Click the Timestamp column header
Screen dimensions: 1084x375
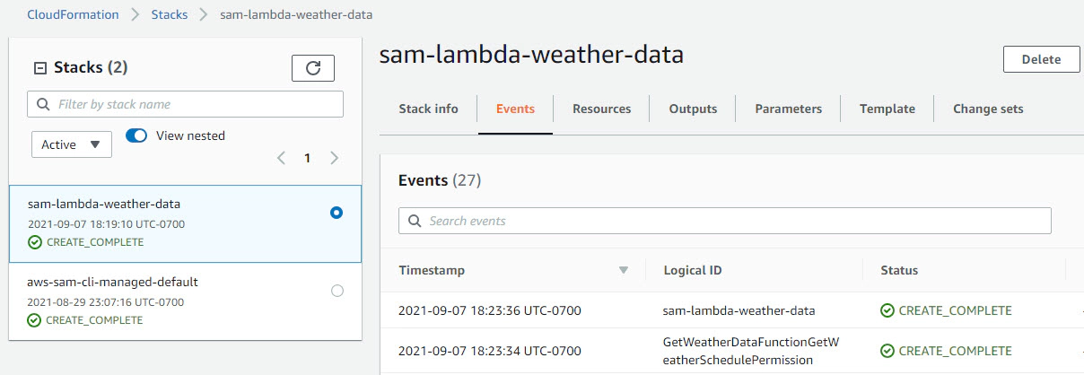[x=432, y=270]
